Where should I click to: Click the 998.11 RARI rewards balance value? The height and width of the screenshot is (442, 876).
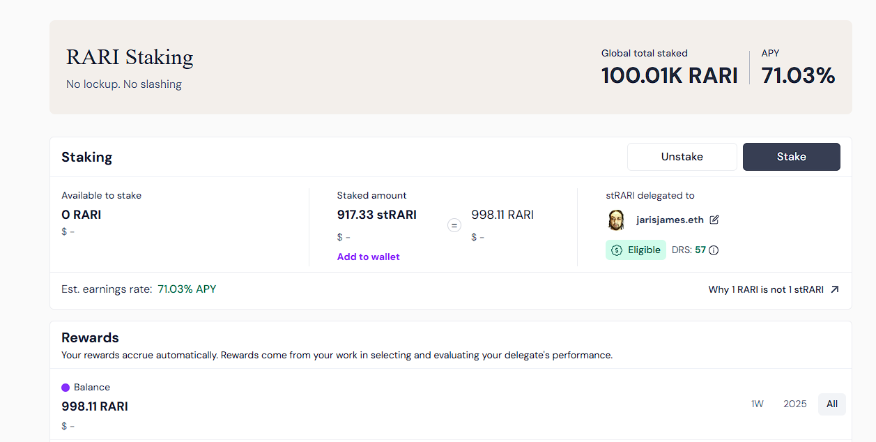95,406
